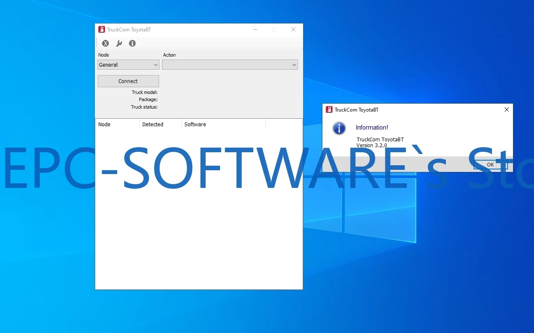Select the Detected column header

153,124
